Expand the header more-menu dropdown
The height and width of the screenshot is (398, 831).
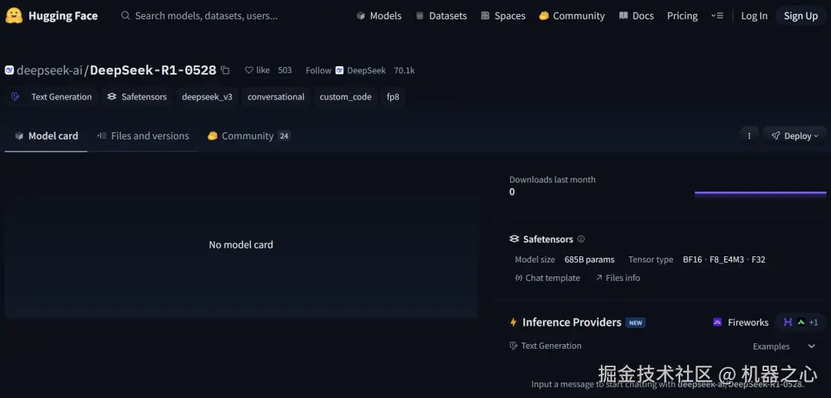716,16
